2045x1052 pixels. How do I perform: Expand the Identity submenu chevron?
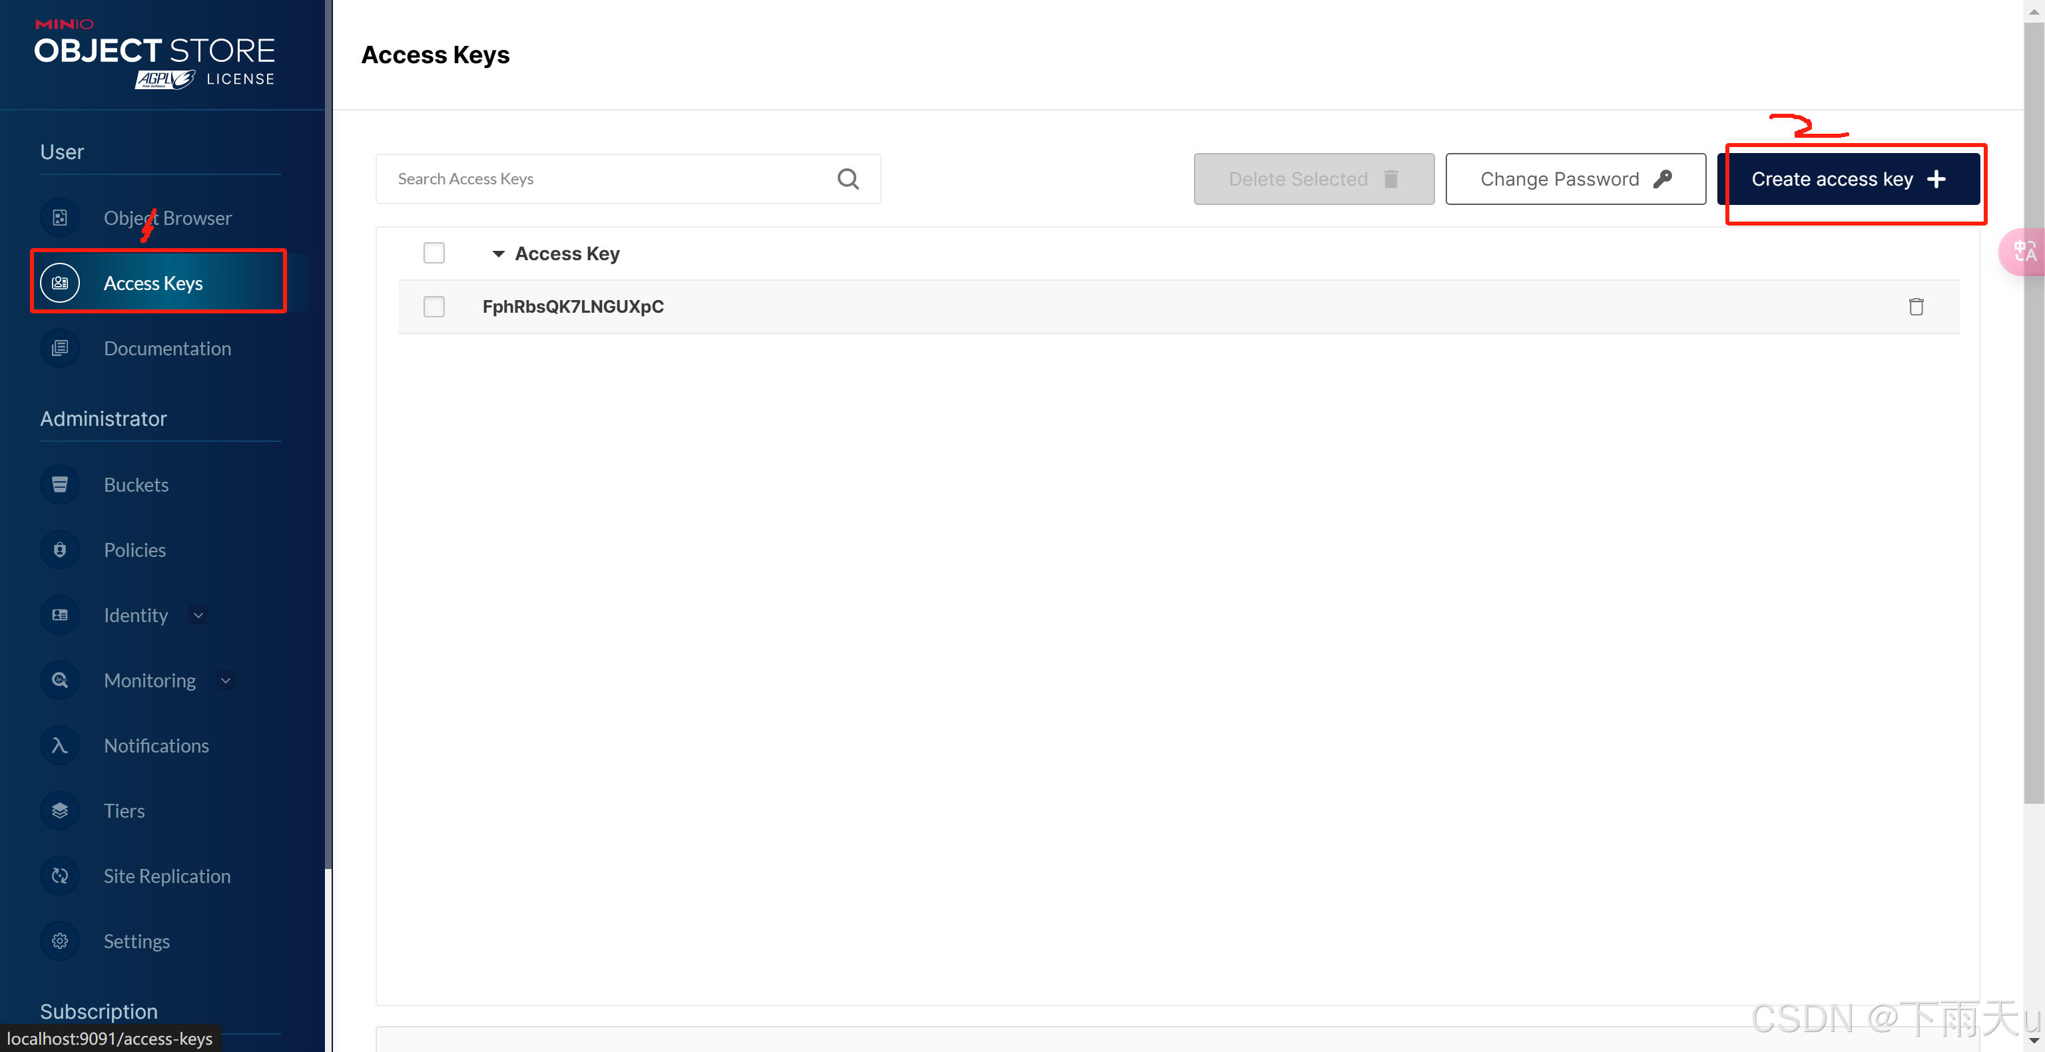(198, 615)
